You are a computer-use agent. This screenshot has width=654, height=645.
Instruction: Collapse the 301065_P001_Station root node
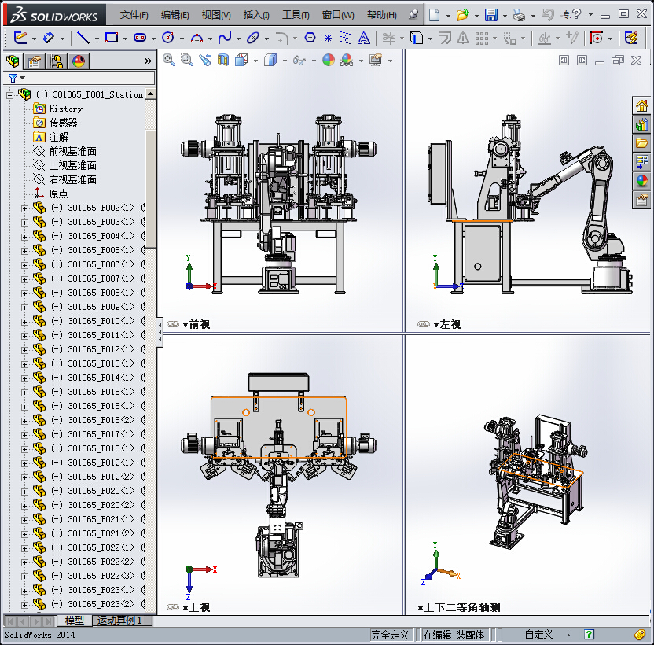10,94
